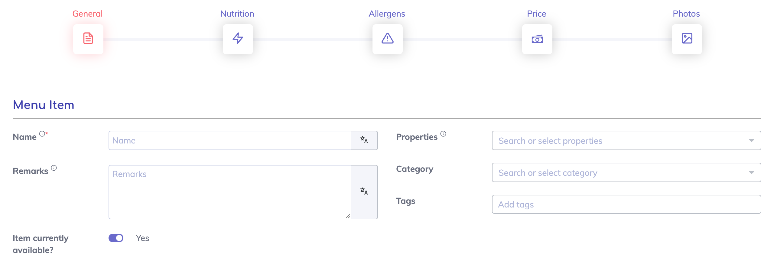Switch to the Nutrition tab label

[237, 14]
